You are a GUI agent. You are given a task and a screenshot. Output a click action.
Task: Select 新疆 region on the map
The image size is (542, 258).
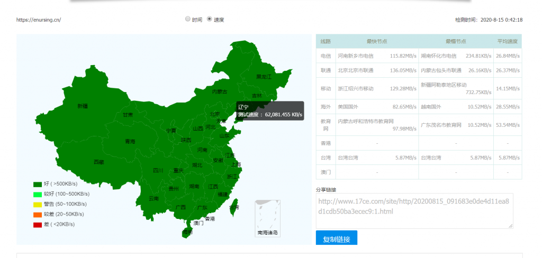point(83,106)
